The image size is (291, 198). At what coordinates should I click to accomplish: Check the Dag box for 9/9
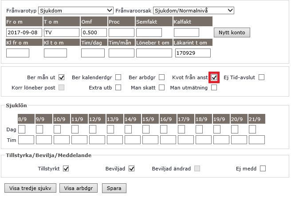[39, 129]
